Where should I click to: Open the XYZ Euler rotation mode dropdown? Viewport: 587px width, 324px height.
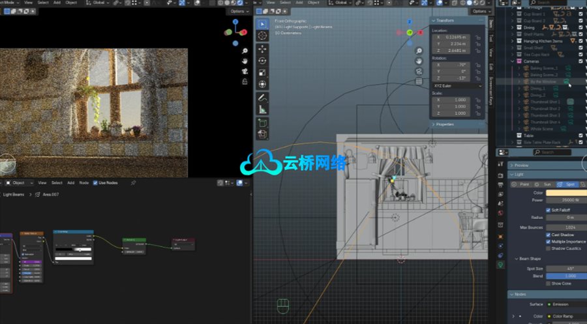coord(457,85)
